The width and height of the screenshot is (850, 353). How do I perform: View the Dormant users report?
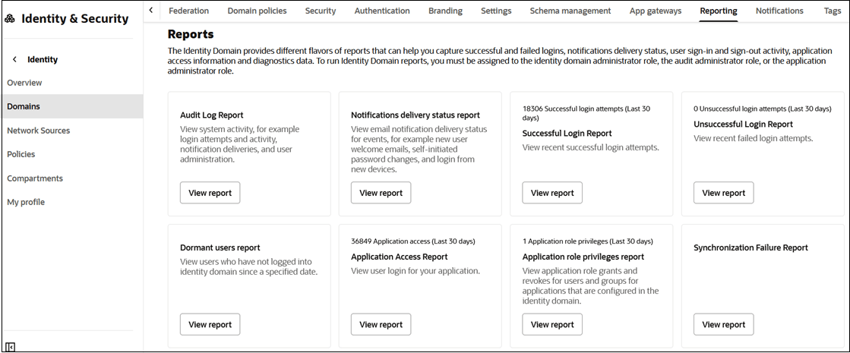pos(210,324)
